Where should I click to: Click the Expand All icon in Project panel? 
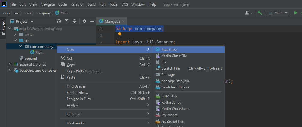point(67,21)
